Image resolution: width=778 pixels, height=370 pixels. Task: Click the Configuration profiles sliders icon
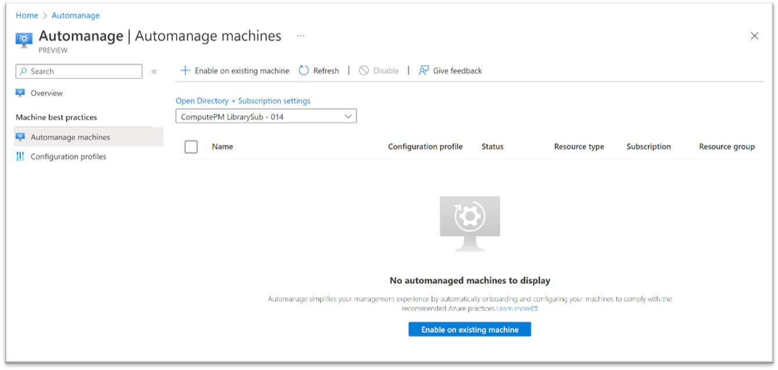click(x=20, y=157)
